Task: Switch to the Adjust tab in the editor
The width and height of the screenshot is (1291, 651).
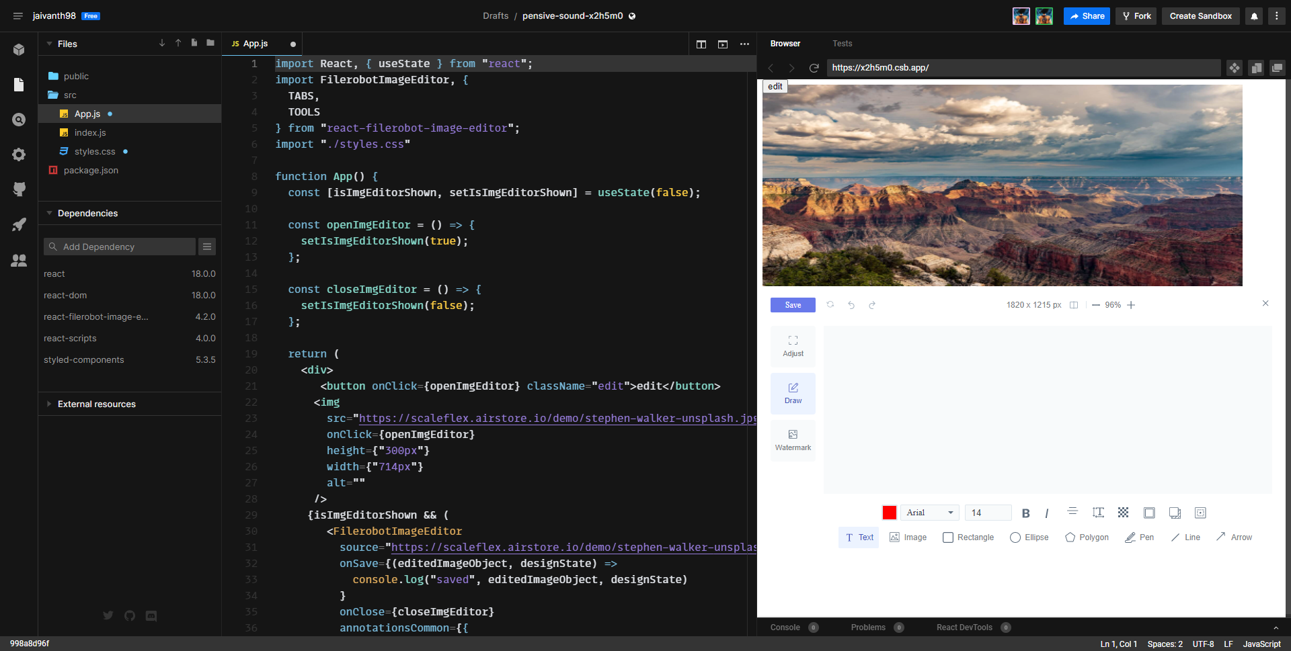Action: (x=793, y=346)
